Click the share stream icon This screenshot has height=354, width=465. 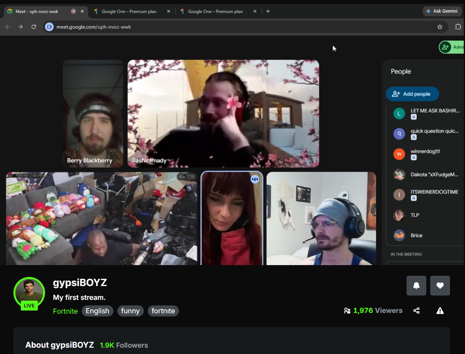[x=416, y=311]
